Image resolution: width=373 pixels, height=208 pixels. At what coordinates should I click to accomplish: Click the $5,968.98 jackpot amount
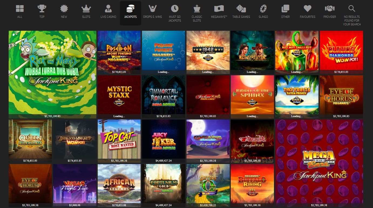point(75,205)
